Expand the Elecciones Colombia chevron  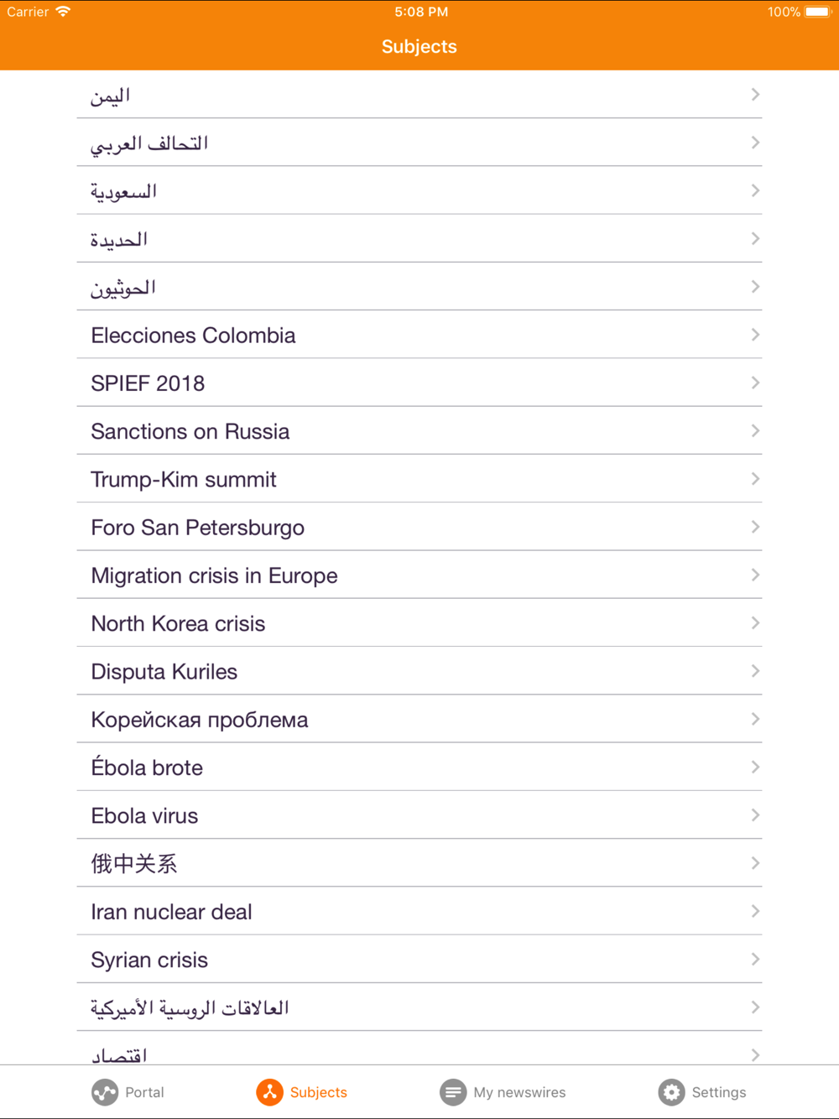click(755, 335)
